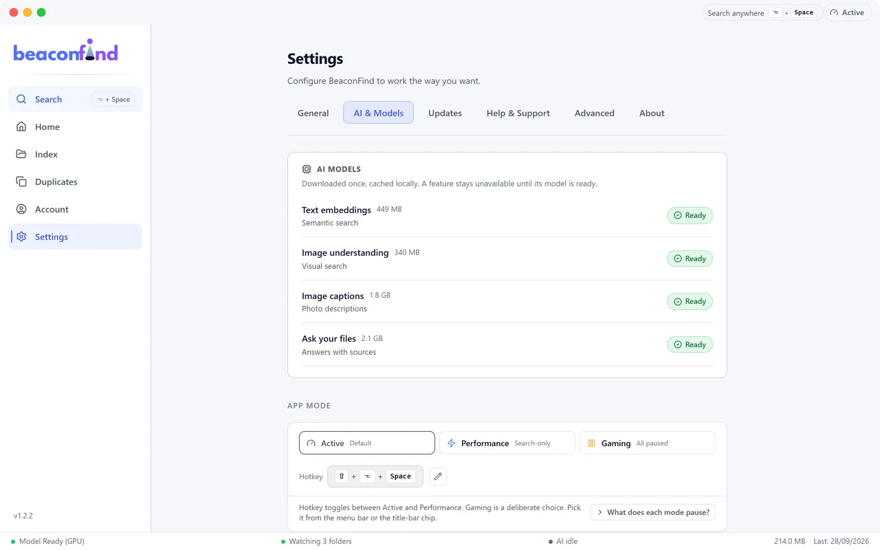Switch app mode to Performance

507,443
